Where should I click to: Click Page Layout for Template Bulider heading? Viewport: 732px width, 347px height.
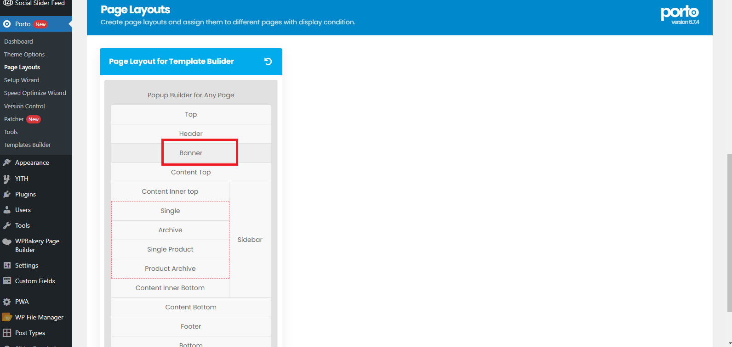pos(171,61)
